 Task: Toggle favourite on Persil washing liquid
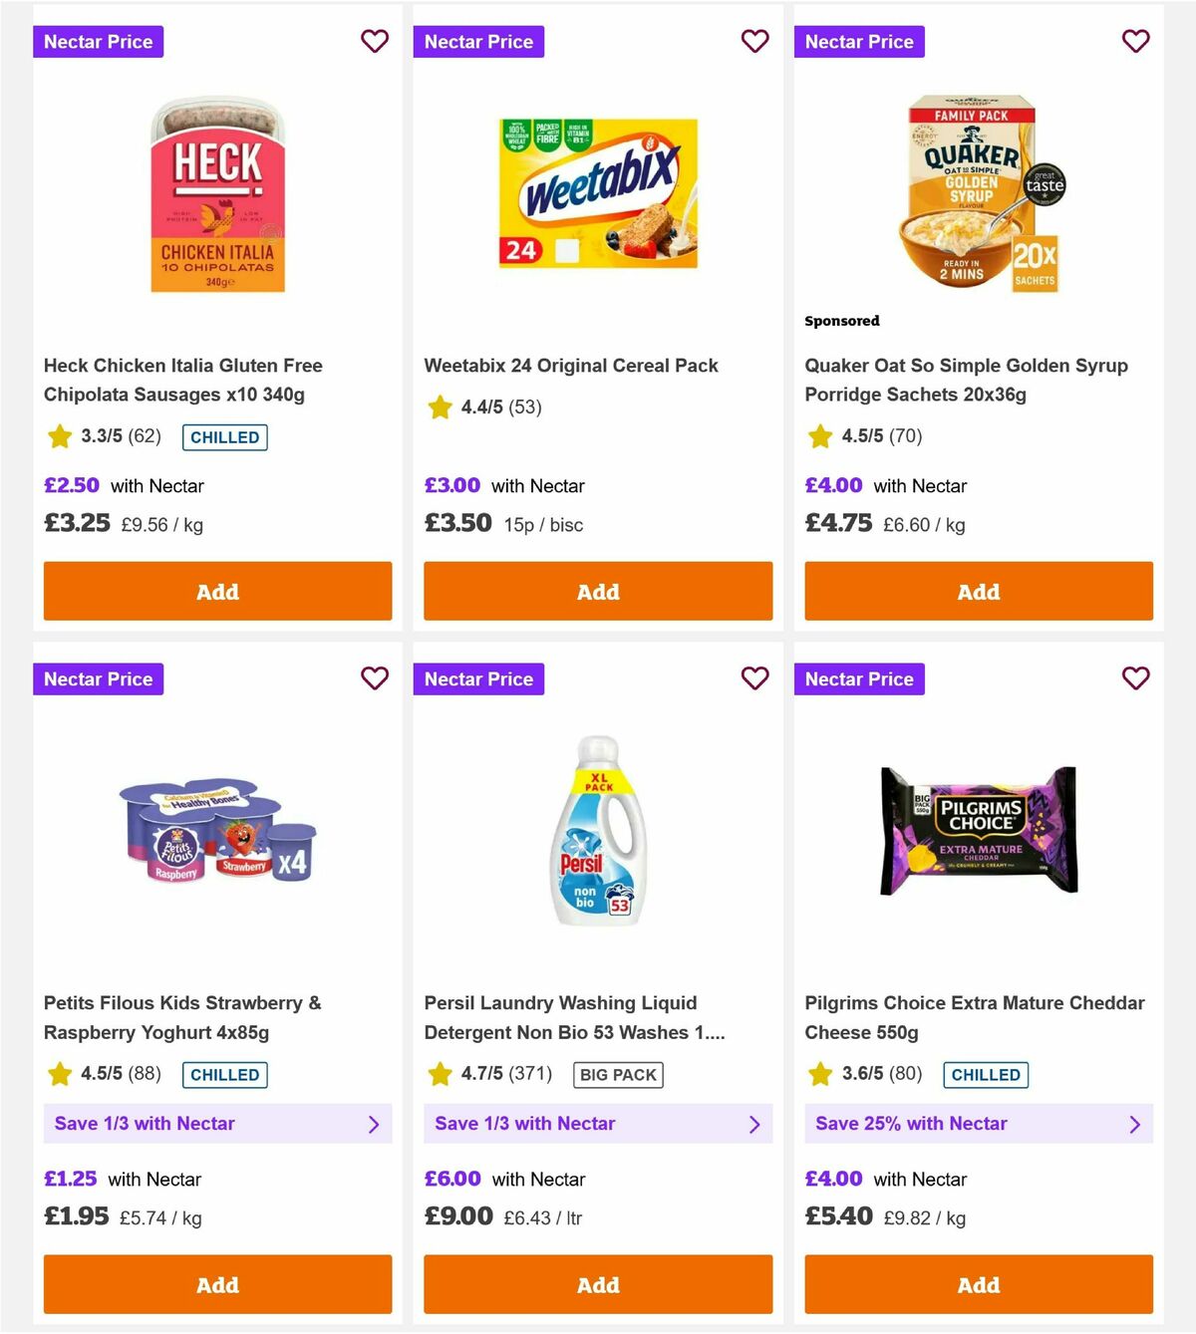pos(755,678)
